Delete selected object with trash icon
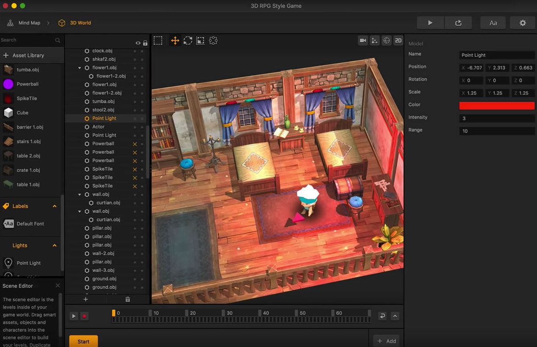537x347 pixels. (x=128, y=299)
